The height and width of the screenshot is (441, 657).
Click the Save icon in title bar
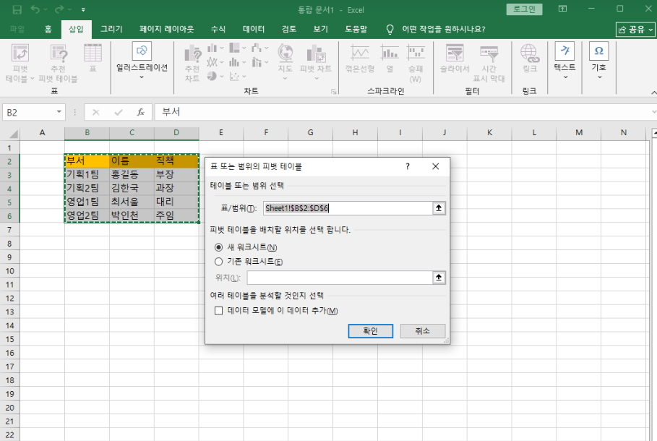click(17, 9)
